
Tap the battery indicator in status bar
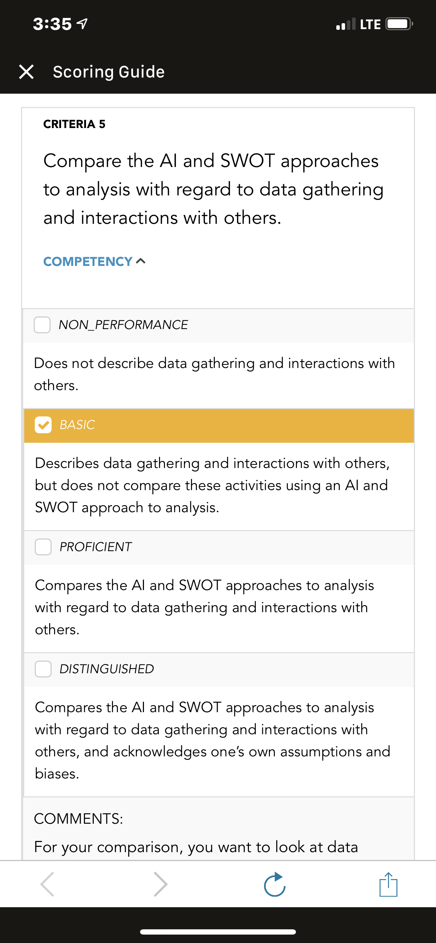click(399, 24)
